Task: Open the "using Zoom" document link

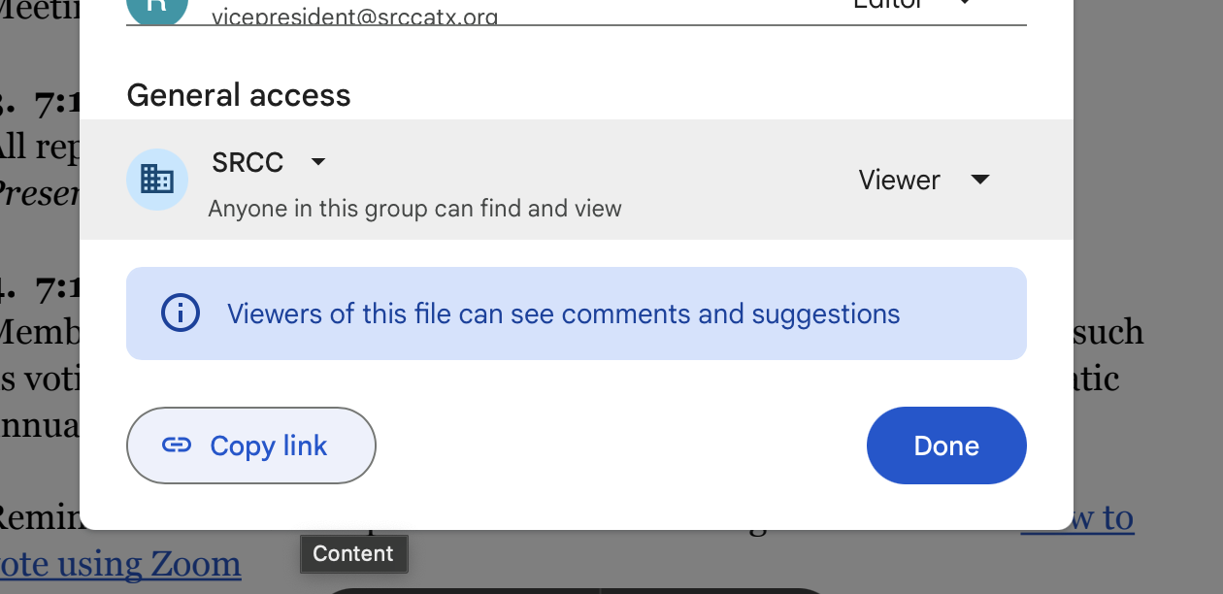Action: tap(121, 565)
